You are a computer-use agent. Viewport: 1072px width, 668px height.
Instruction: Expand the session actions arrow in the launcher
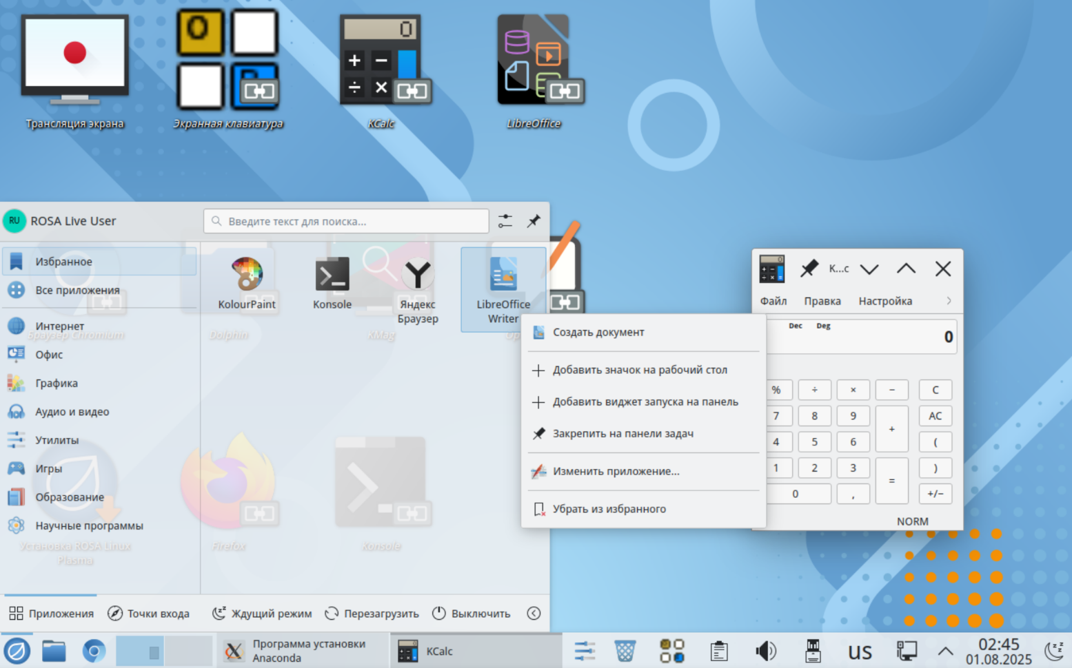534,614
